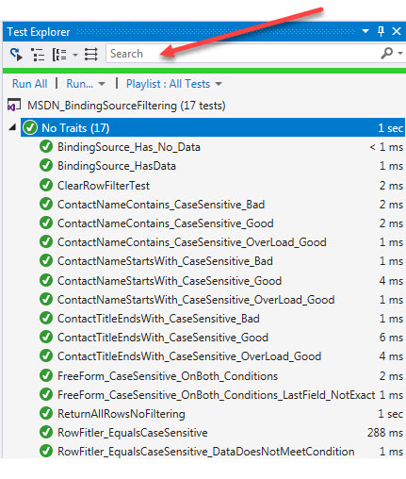Viewport: 406px width, 479px height.
Task: Click passed icon beside ClearRowFilterTest
Action: click(46, 185)
